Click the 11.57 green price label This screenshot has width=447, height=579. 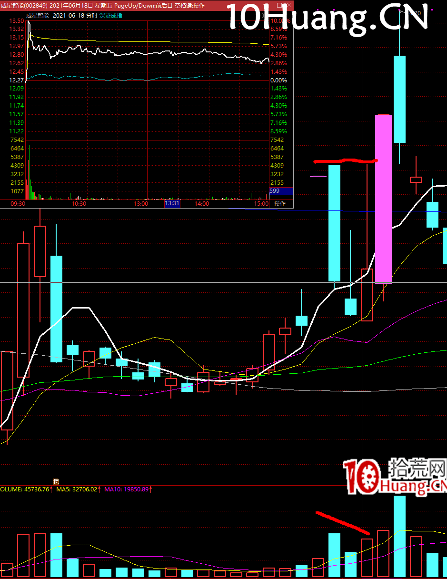tap(17, 114)
